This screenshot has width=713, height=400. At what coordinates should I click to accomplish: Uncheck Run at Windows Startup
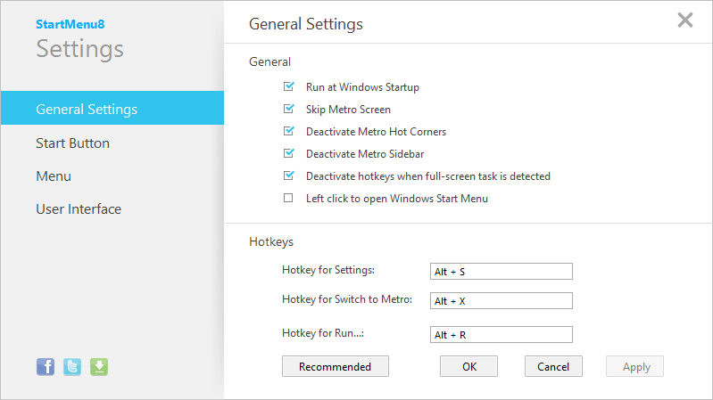[288, 87]
